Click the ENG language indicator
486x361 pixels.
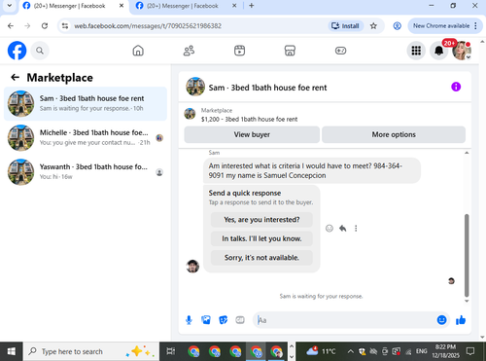[421, 351]
